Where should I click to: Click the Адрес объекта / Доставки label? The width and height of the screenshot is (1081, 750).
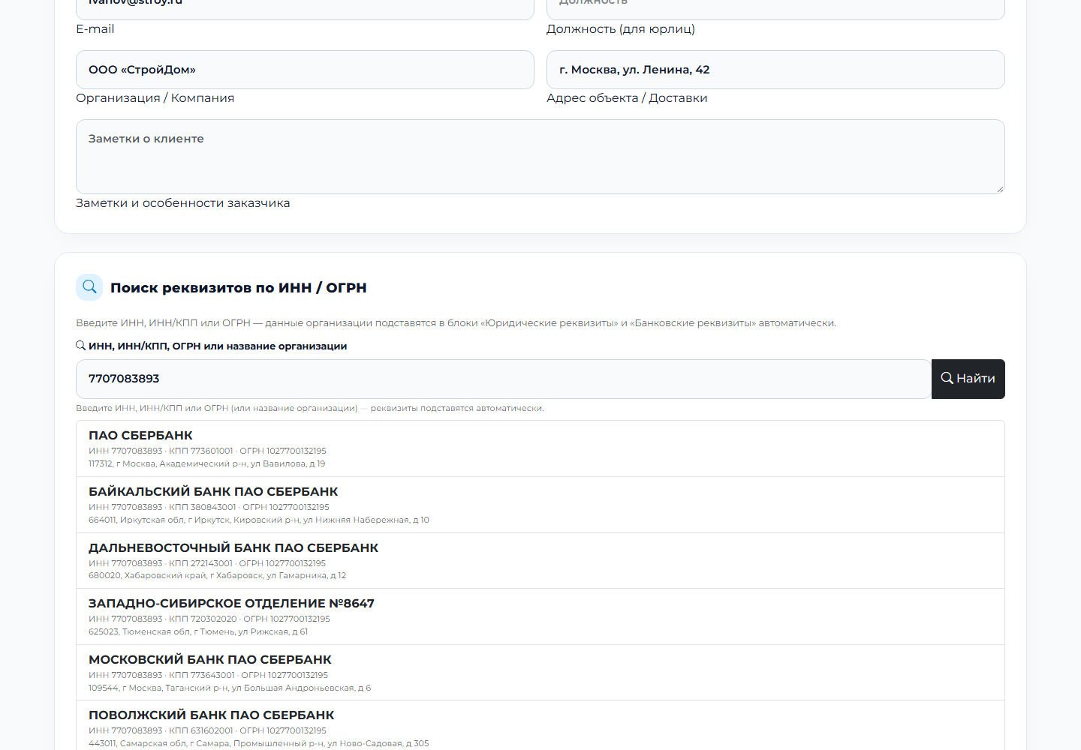[627, 98]
